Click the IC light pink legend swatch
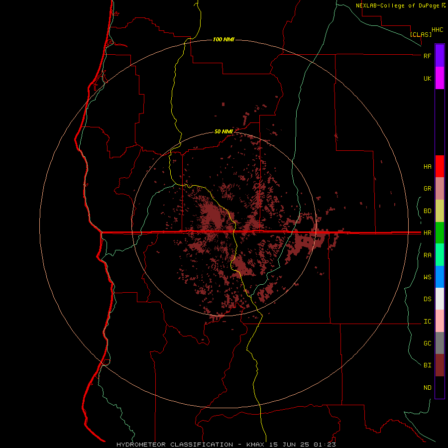 (440, 321)
